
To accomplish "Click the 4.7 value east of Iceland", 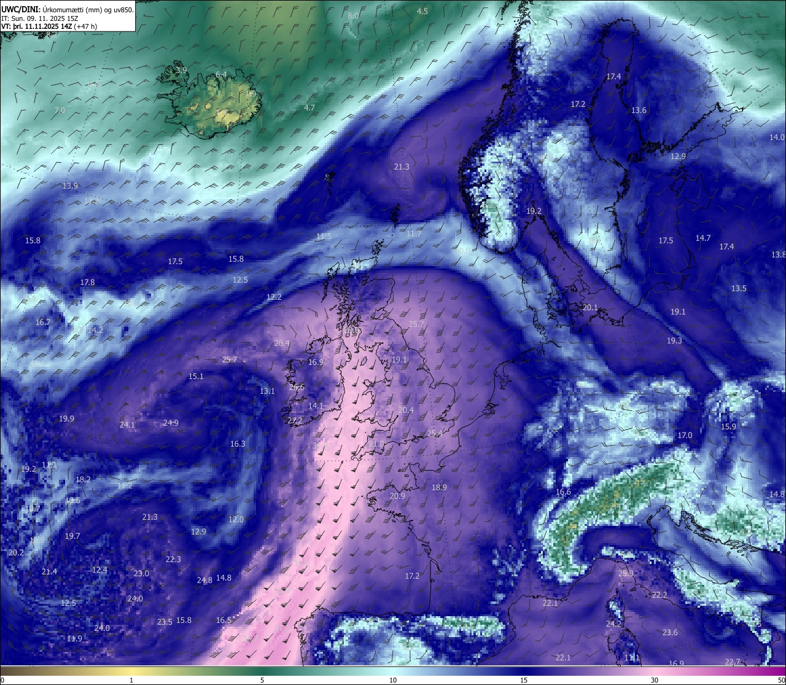I will 309,108.
